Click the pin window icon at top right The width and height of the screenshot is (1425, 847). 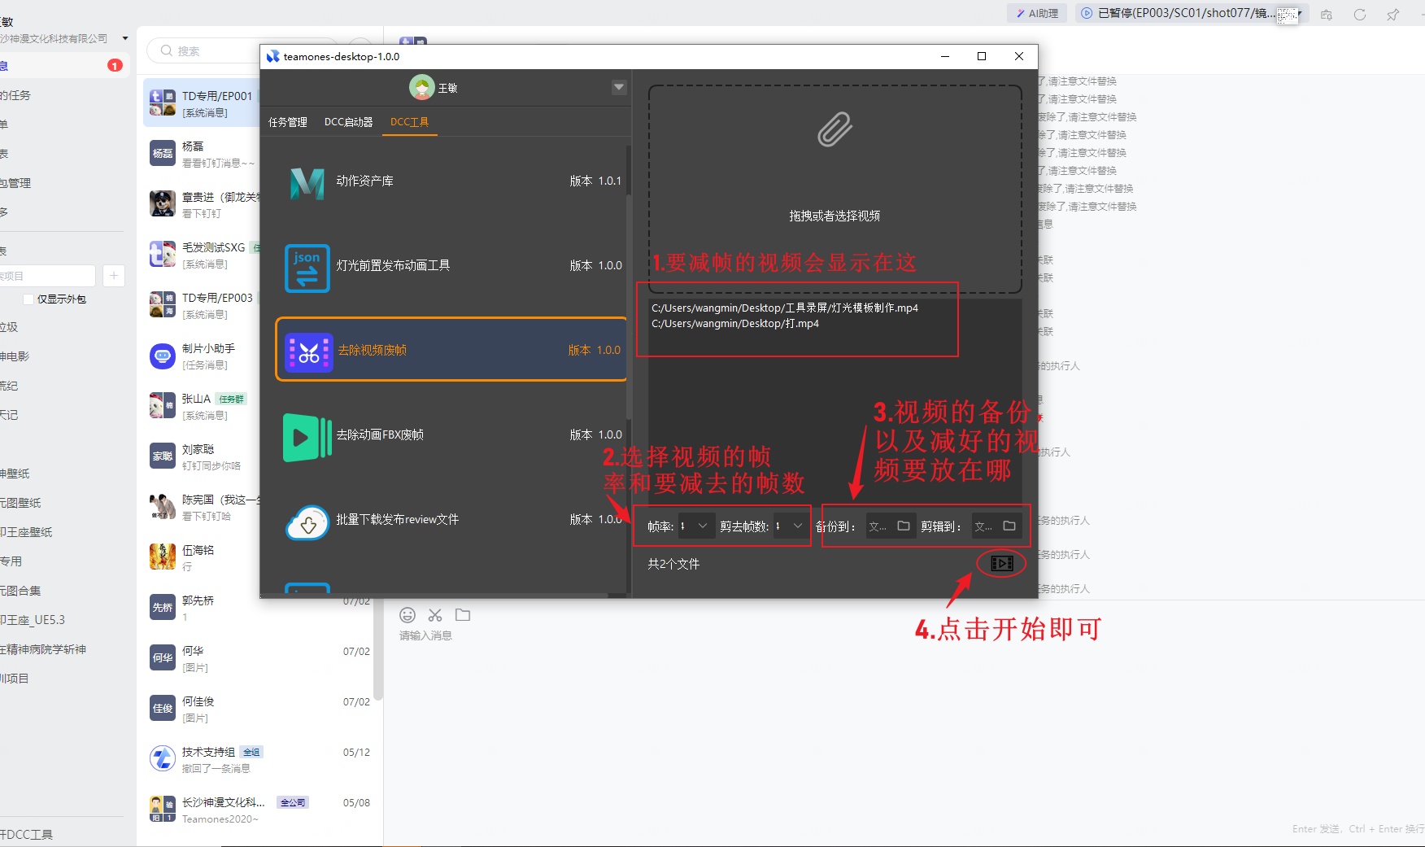(1392, 14)
